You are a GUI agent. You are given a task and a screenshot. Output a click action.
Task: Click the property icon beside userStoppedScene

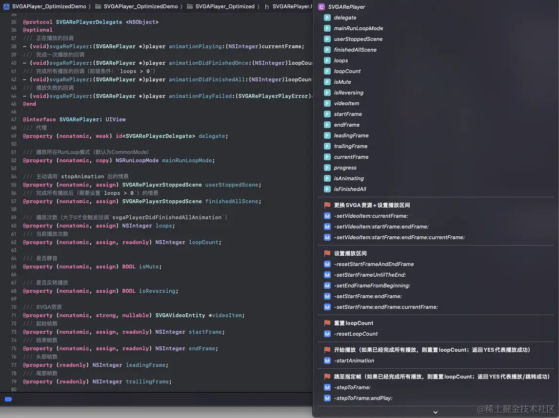[x=327, y=39]
